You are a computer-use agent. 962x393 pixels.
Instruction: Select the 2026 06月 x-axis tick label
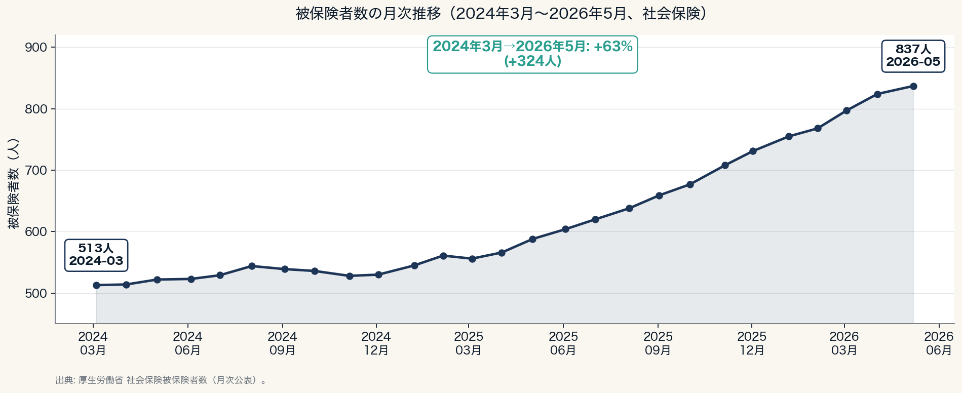pyautogui.click(x=939, y=343)
